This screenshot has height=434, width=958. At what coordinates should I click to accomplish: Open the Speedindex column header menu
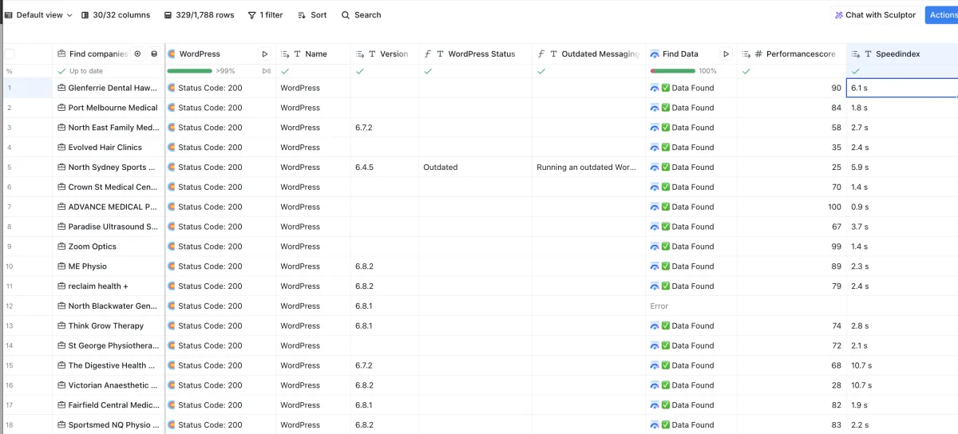tap(902, 54)
